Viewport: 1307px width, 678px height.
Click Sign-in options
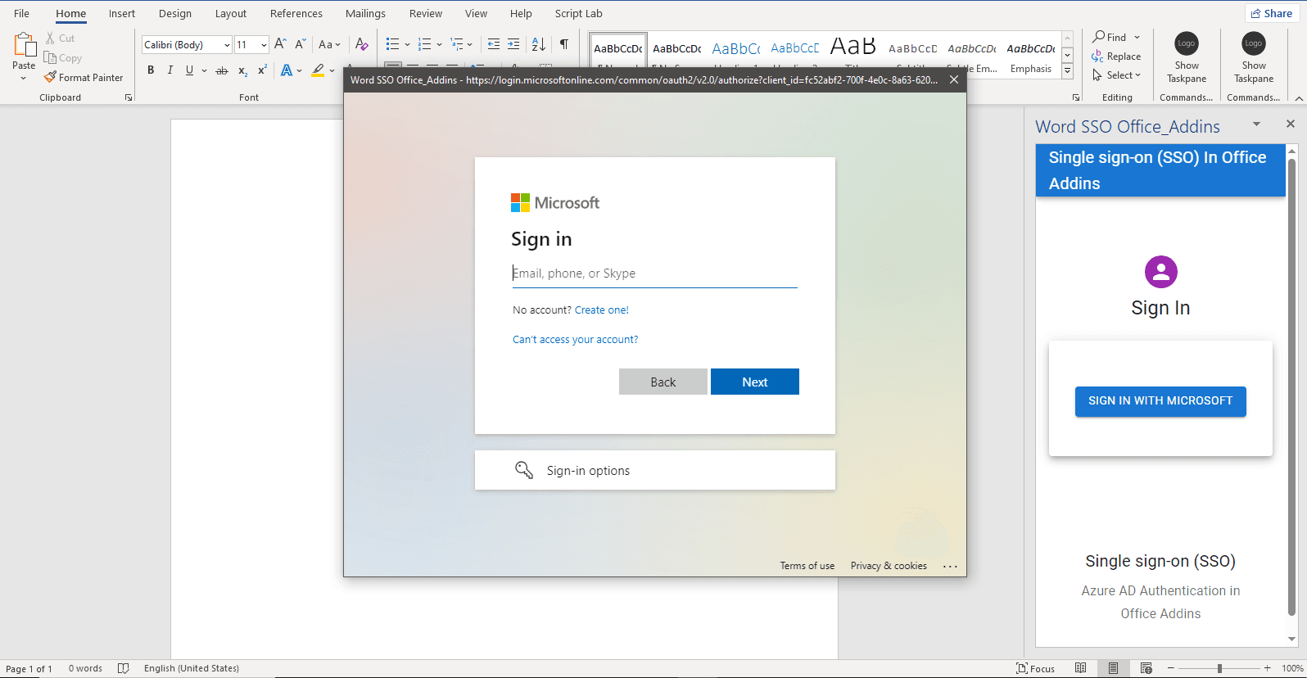655,470
